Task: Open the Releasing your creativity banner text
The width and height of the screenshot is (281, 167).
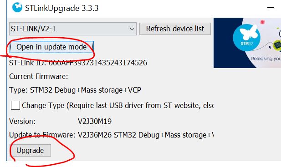Action: pyautogui.click(x=266, y=59)
